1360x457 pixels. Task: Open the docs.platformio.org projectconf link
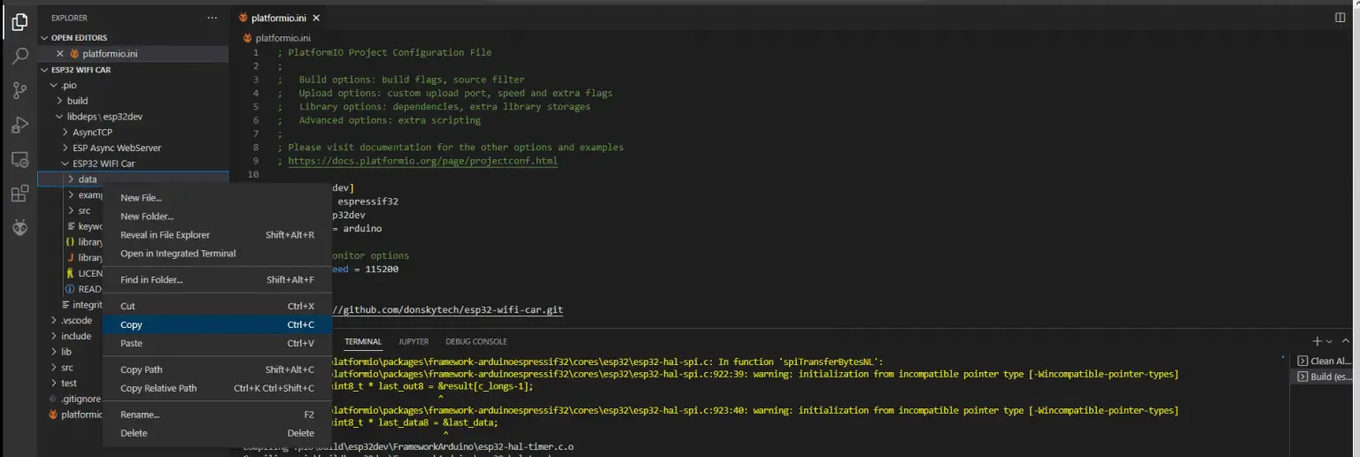(x=422, y=161)
